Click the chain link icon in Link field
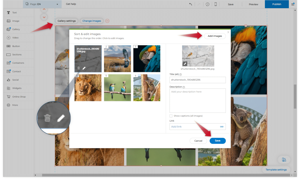This screenshot has width=300, height=180. (x=222, y=127)
